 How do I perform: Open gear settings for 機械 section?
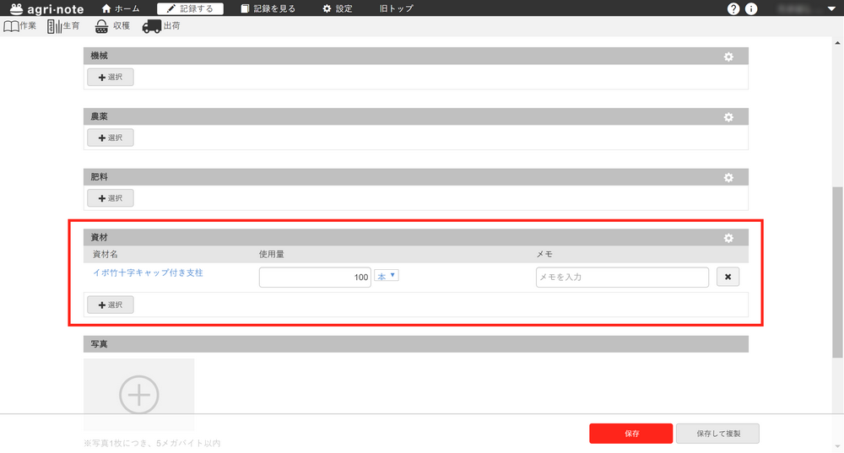pyautogui.click(x=728, y=57)
